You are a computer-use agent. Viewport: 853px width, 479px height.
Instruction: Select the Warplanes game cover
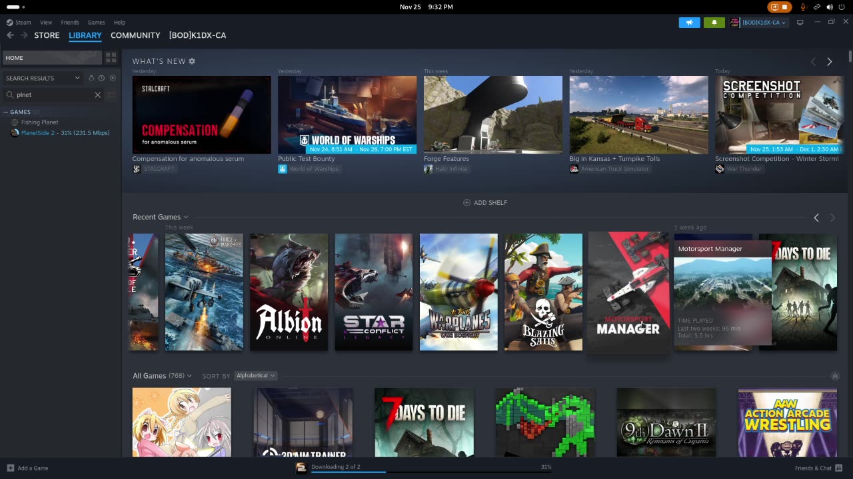click(x=458, y=292)
